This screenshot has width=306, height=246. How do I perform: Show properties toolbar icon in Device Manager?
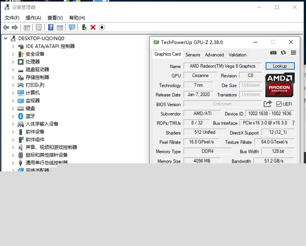click(39, 28)
